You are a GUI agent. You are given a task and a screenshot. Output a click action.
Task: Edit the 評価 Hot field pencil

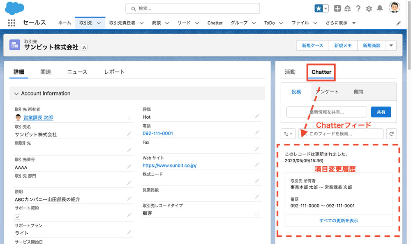(257, 116)
